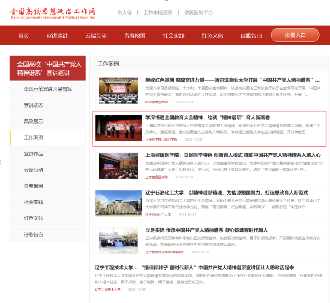Screen dimensions: 330x303
Task: Click the 辽宁民族师范高等专科学校 source tag
Action: [164, 252]
